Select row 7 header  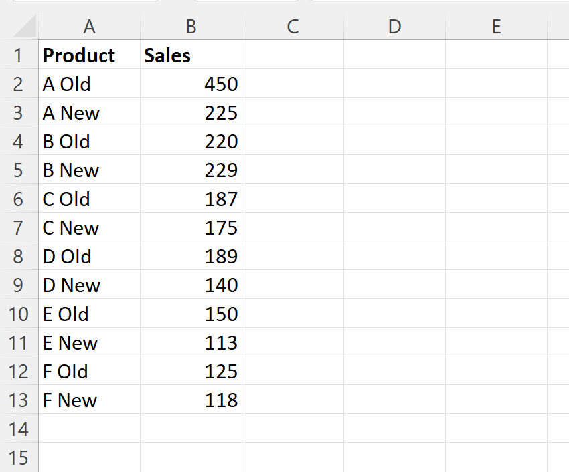click(x=19, y=227)
